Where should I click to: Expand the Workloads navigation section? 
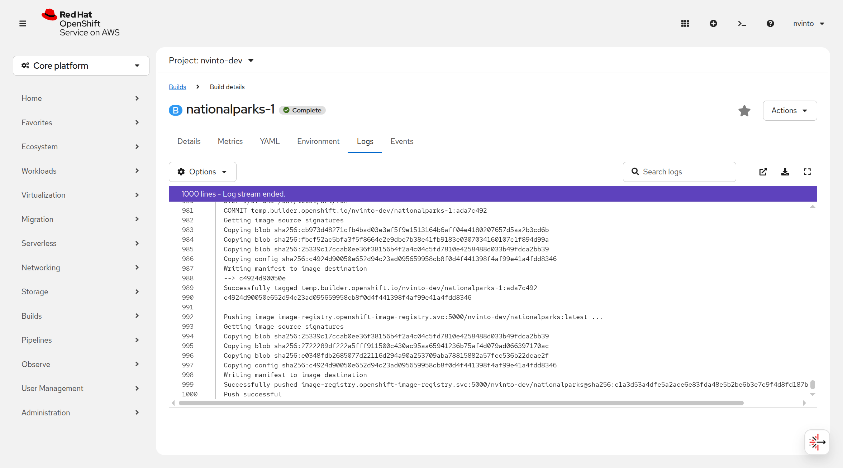(x=81, y=171)
